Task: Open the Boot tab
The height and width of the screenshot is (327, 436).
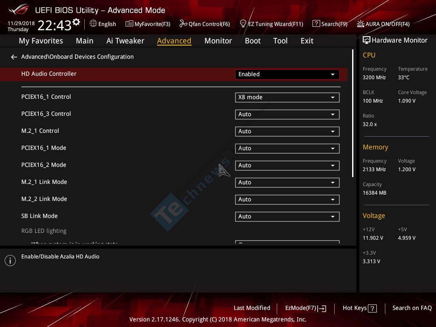Action: pyautogui.click(x=252, y=41)
